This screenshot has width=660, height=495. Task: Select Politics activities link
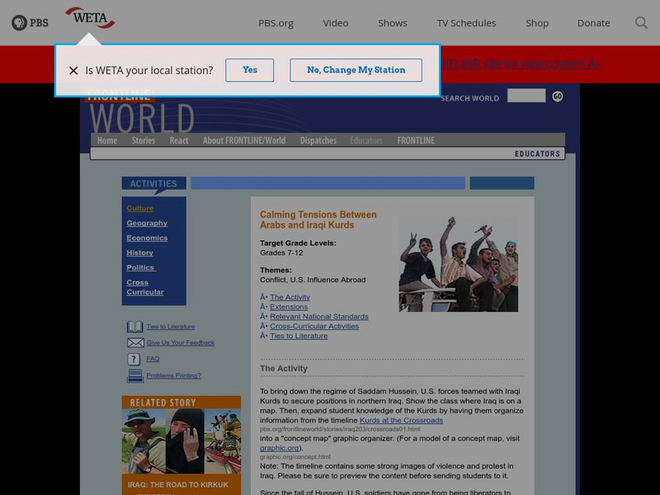(x=140, y=267)
